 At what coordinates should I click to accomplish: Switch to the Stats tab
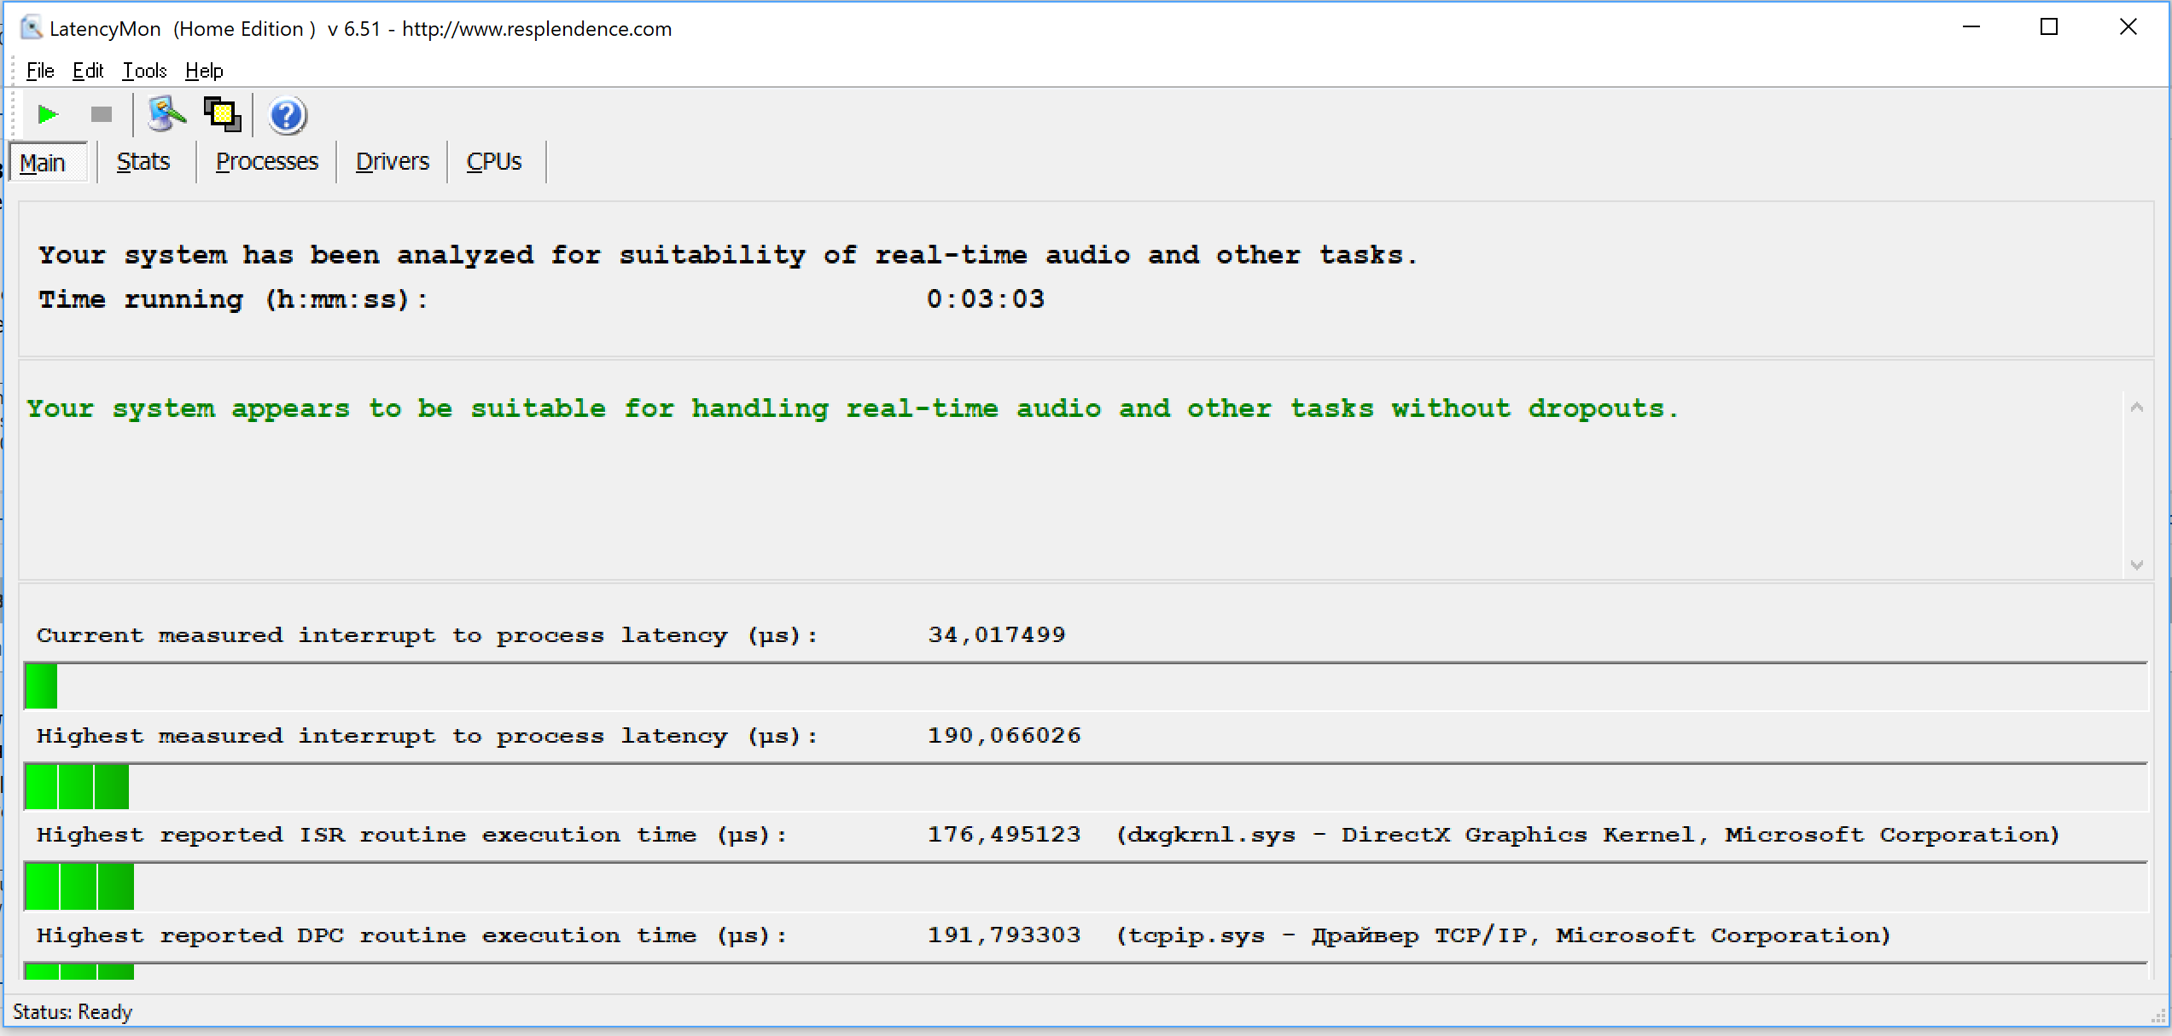pyautogui.click(x=143, y=162)
